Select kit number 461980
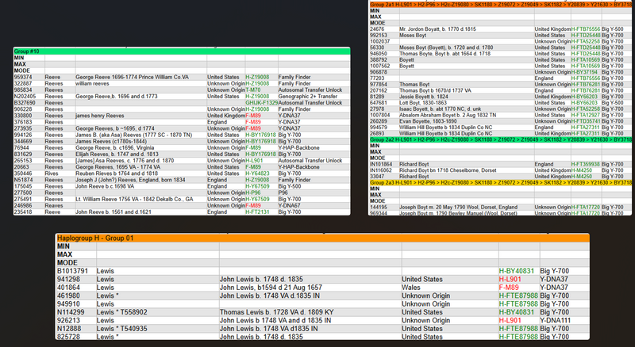Image resolution: width=635 pixels, height=347 pixels. (68, 296)
